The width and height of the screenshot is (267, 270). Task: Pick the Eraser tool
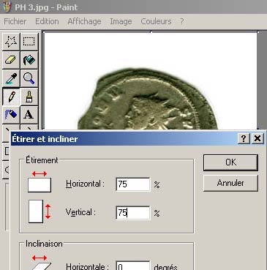tap(11, 60)
